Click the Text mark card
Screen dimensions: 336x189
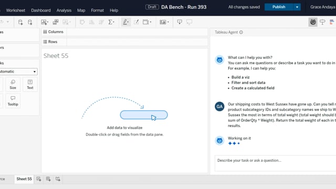coord(30,85)
